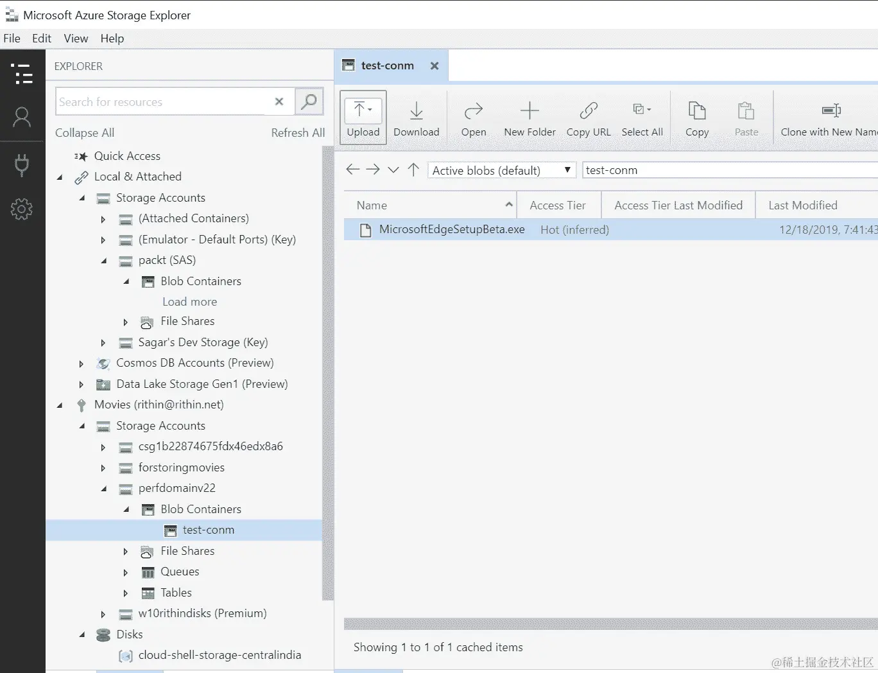This screenshot has width=878, height=673.
Task: Sort by Access Tier Last Modified column
Action: pos(678,205)
